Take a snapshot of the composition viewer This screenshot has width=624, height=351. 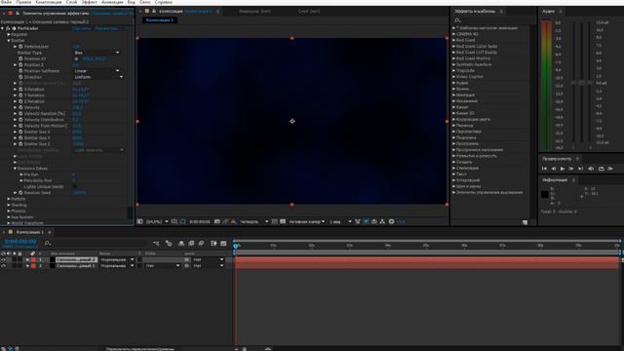(x=216, y=221)
